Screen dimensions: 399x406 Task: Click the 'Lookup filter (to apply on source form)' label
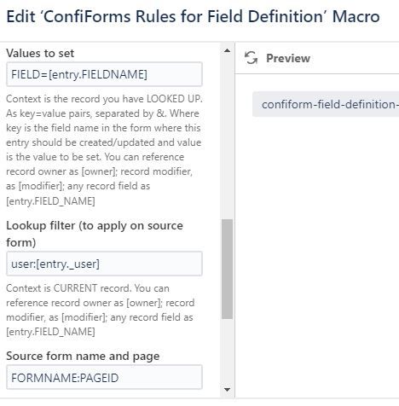95,234
